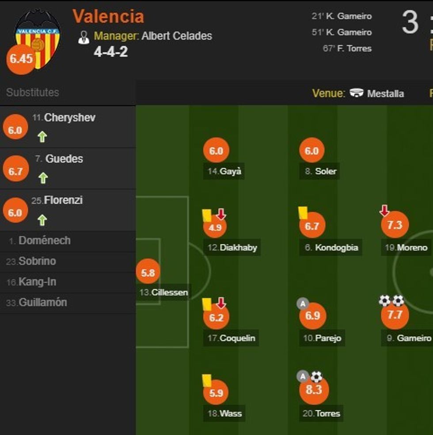Viewport: 433px width, 435px height.
Task: Click Kondogbia's yellow card icon
Action: click(303, 213)
